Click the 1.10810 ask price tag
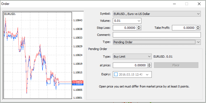Screen dimensions: 206x103 (77, 82)
